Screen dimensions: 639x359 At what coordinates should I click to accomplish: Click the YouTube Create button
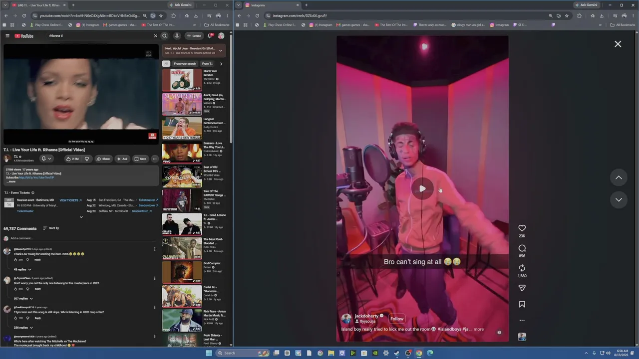(194, 36)
